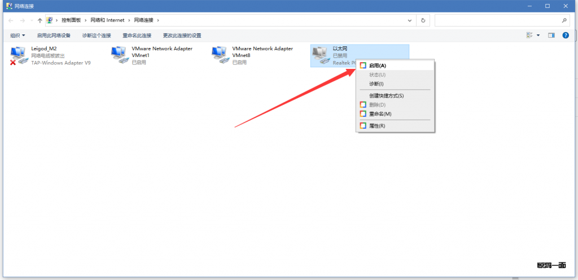578x280 pixels.
Task: Select the VMware Network Adapter VMnet8 icon
Action: click(220, 55)
